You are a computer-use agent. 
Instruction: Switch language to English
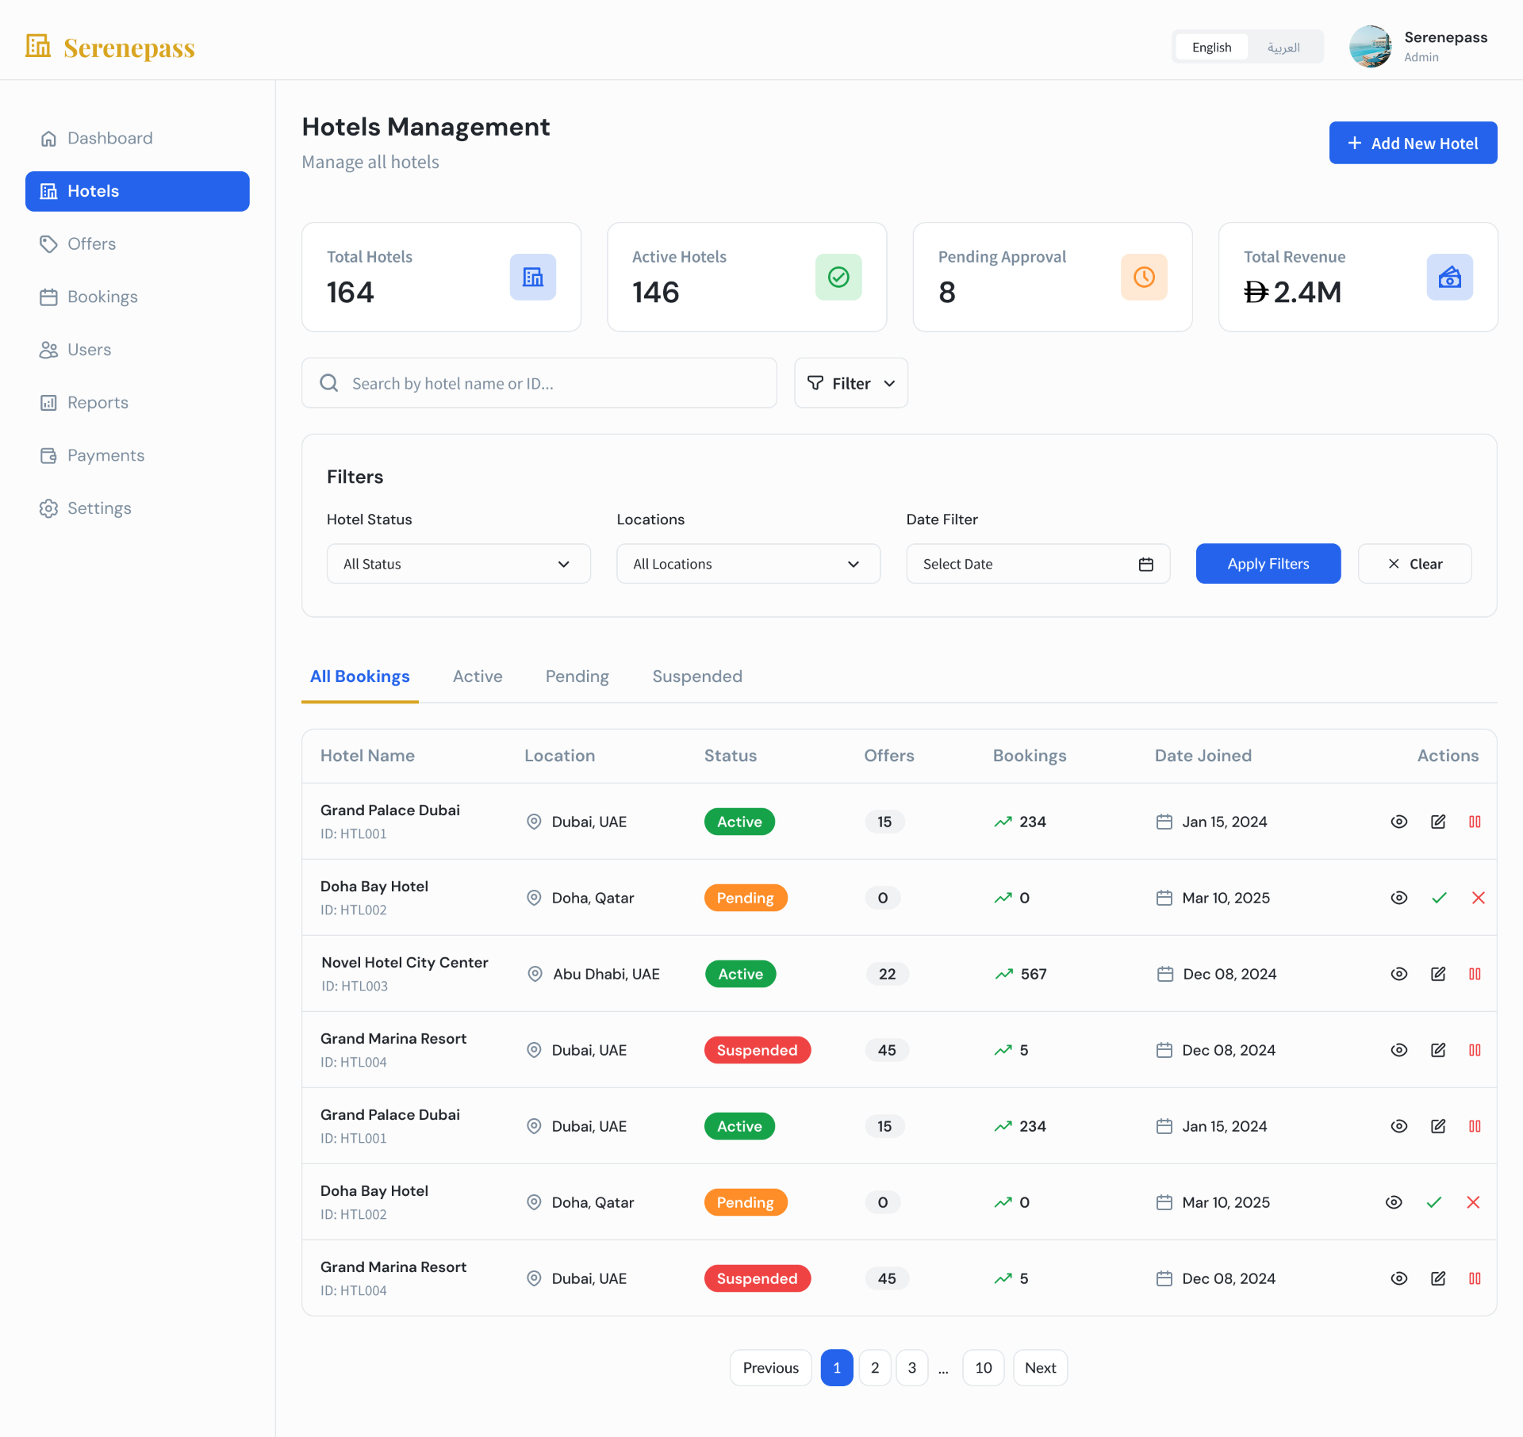pos(1211,47)
